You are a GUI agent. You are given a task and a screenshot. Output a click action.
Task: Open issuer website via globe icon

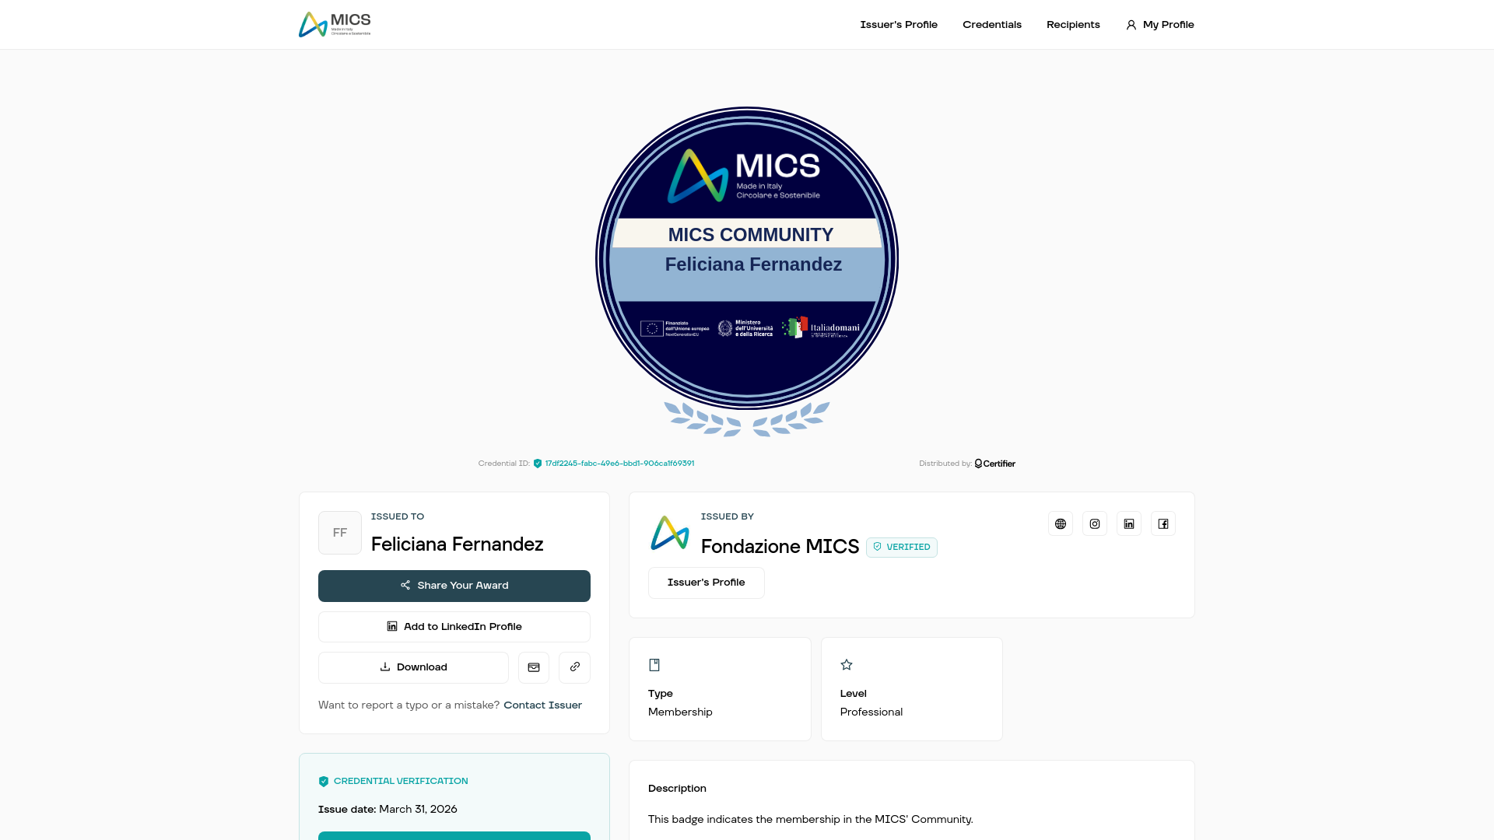[1061, 523]
